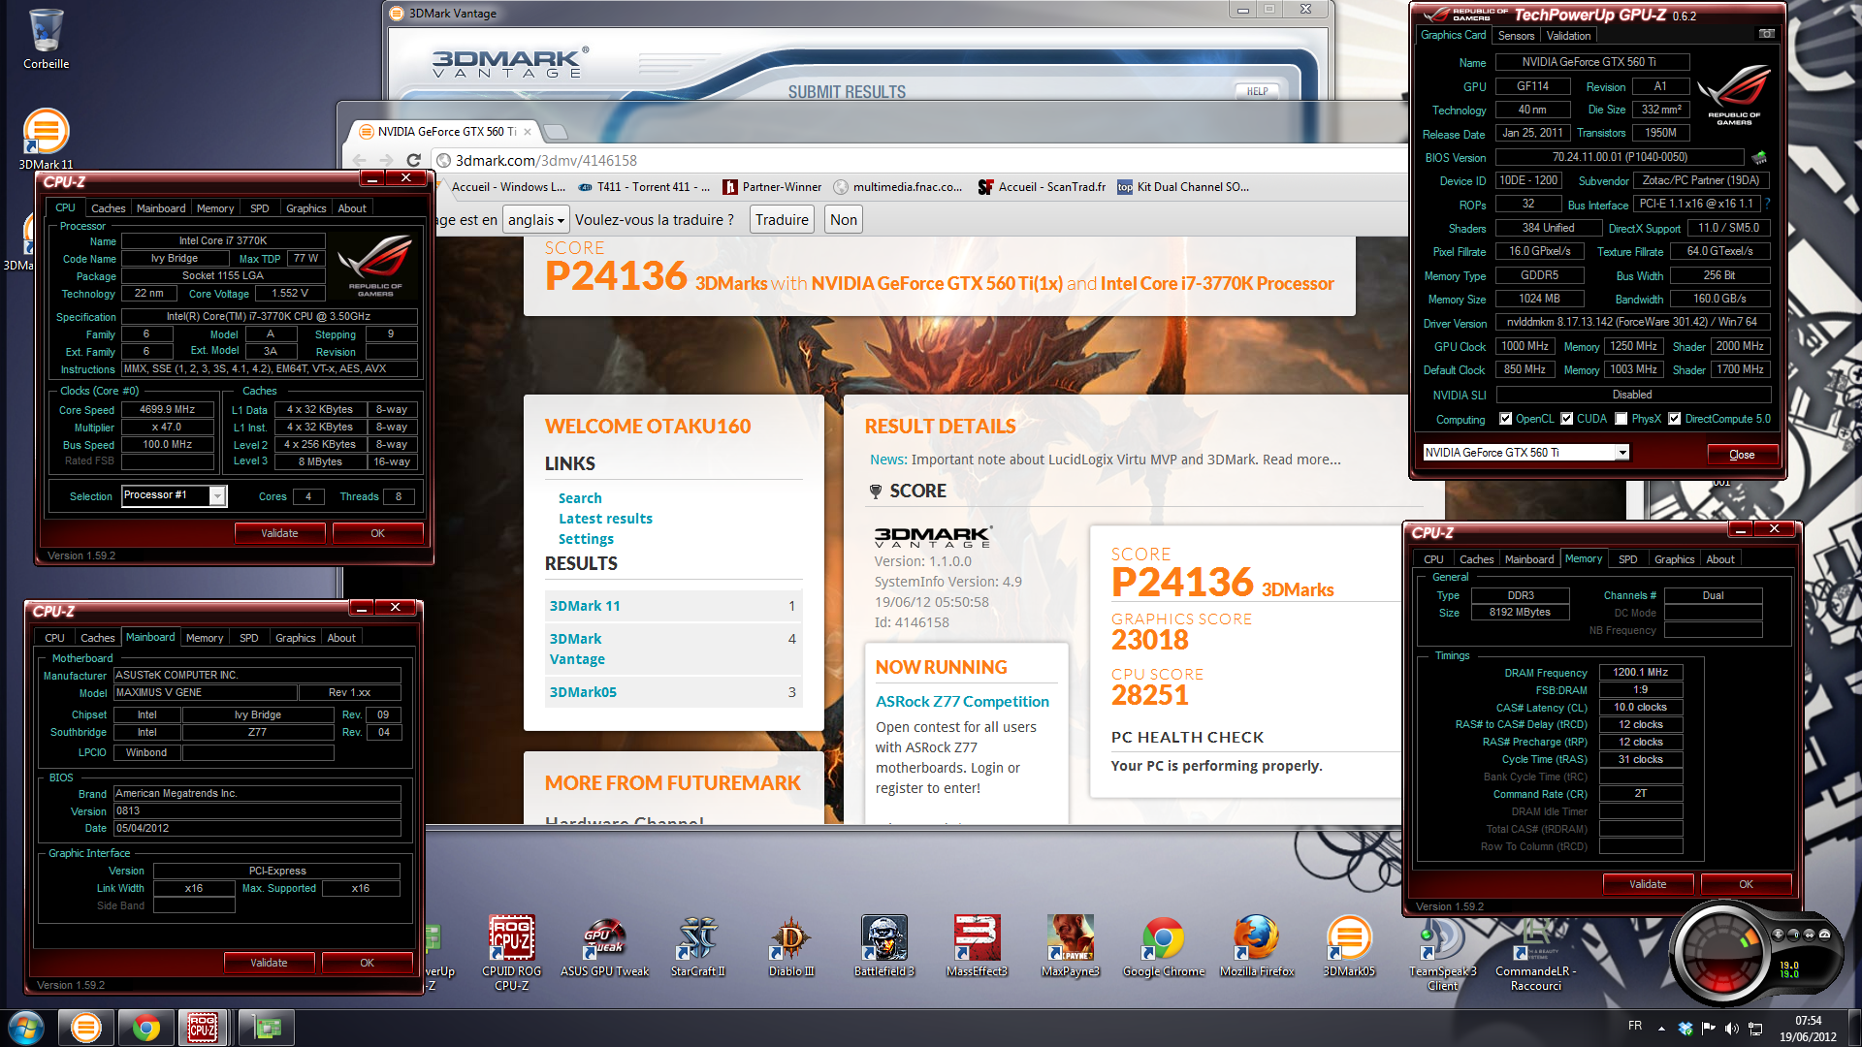Click the Windows Start orb

click(x=26, y=1028)
